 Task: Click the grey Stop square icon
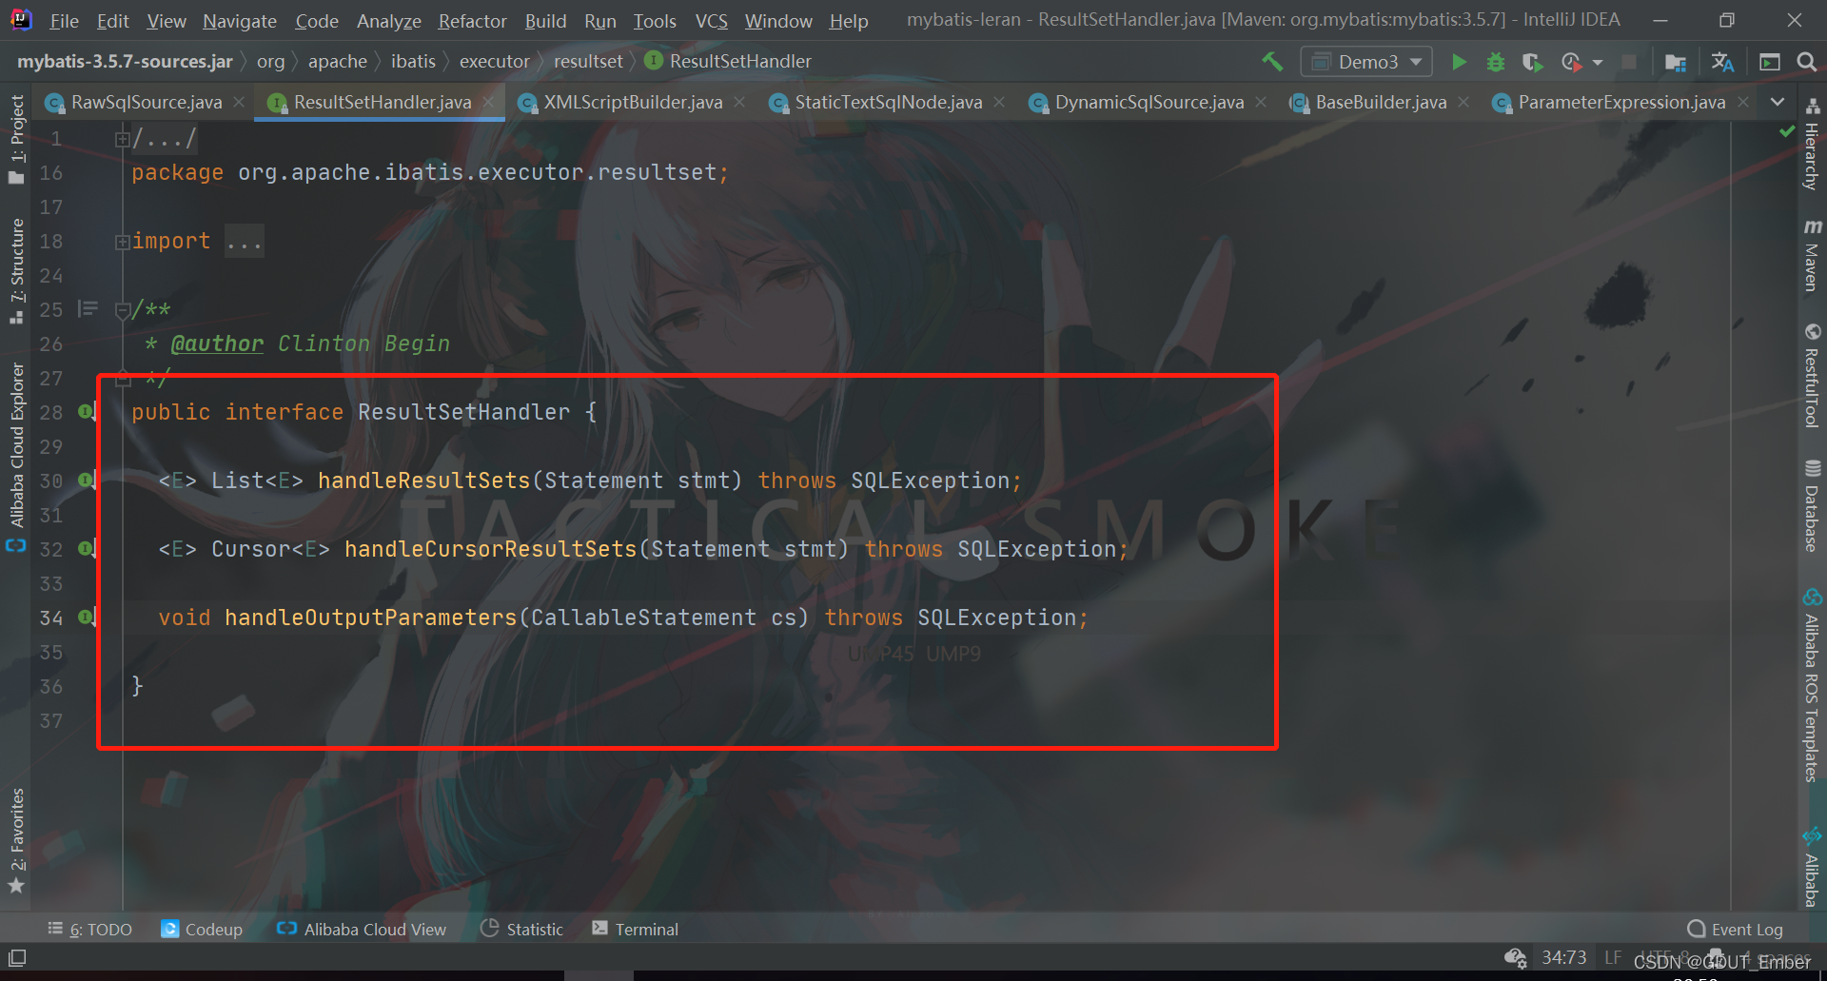click(1629, 62)
